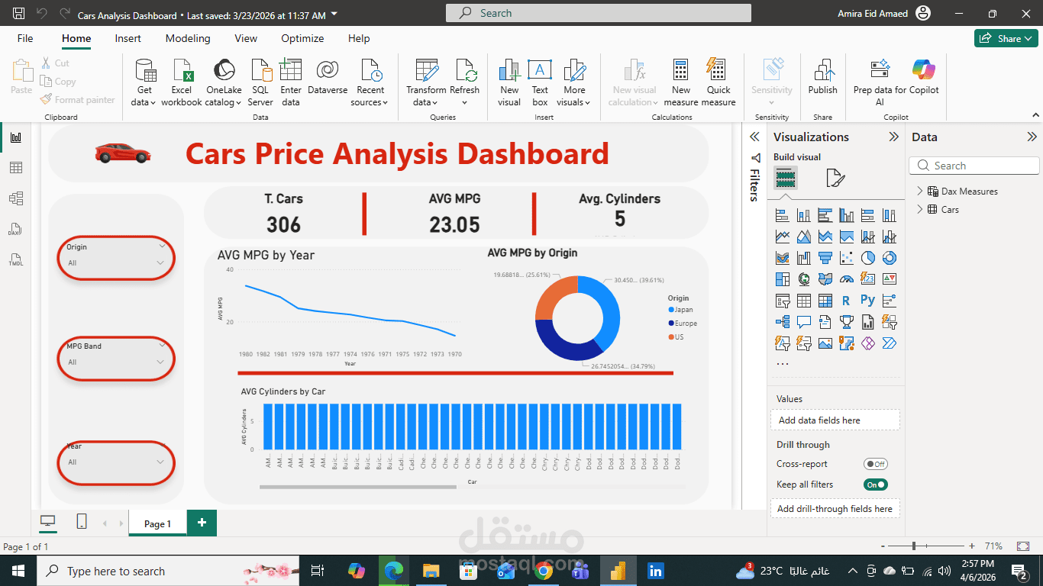Switch to Model view in left sidebar

[x=17, y=198]
